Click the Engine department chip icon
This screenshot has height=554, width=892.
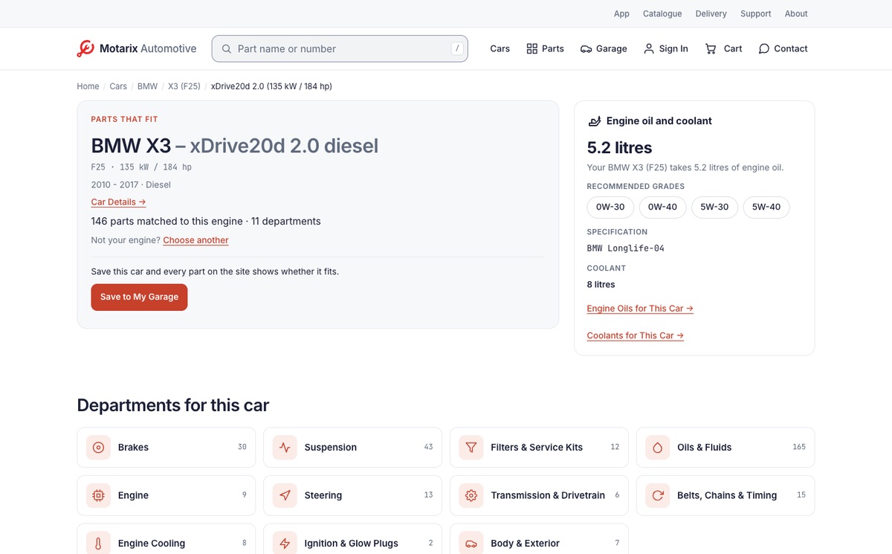coord(98,495)
